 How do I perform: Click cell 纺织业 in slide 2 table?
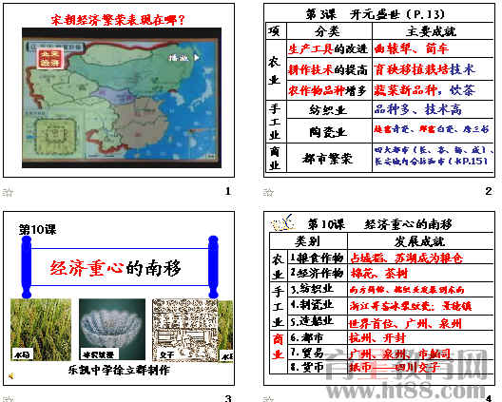(x=329, y=109)
